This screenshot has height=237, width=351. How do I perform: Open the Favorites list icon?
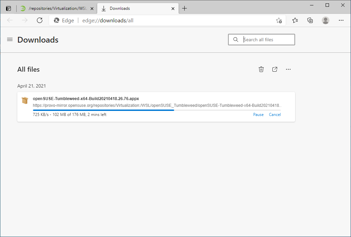click(295, 20)
